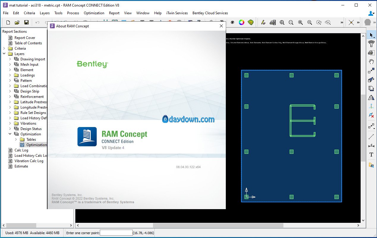Click the Zoom In magnifier
Screen dimensions: 377x238
click(300, 22)
